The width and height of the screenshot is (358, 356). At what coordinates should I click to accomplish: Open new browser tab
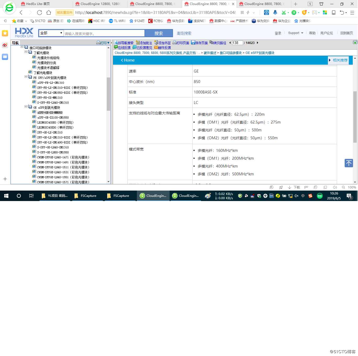[x=295, y=4]
